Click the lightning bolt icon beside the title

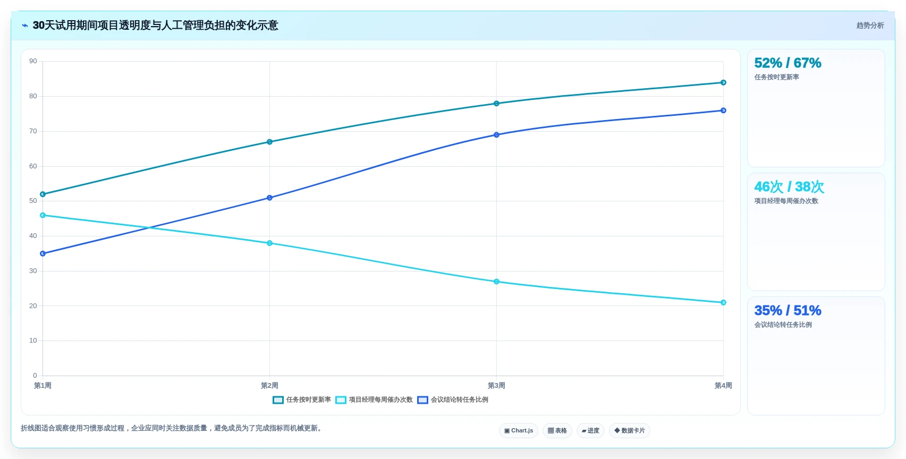coord(24,25)
